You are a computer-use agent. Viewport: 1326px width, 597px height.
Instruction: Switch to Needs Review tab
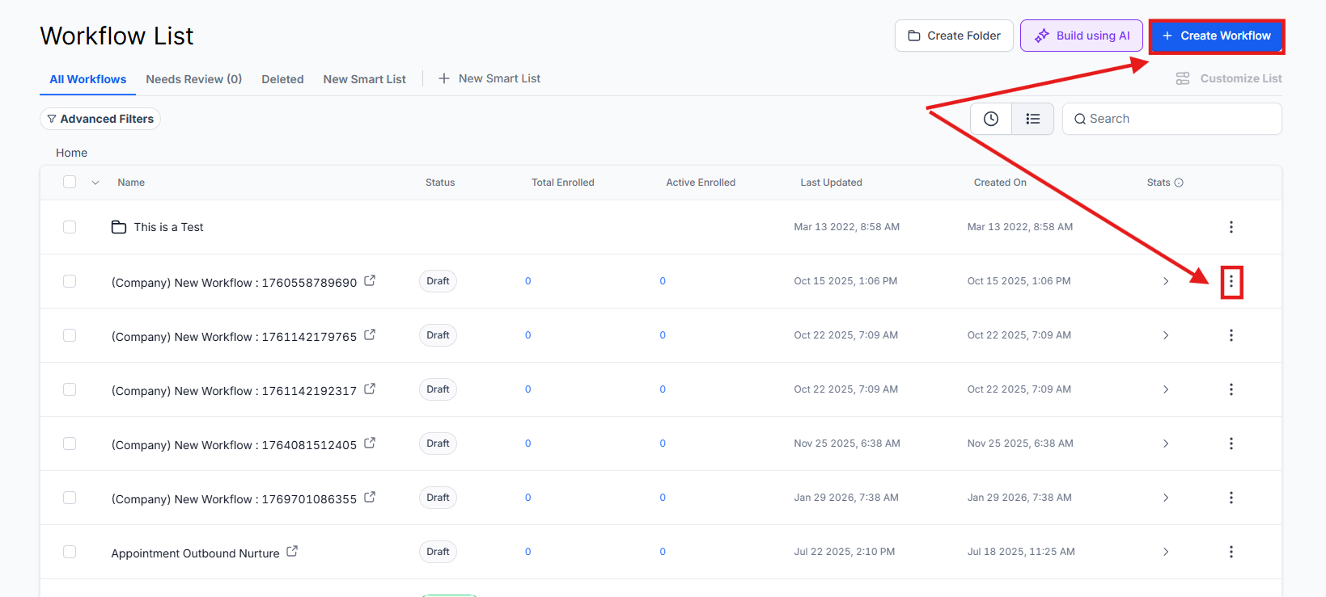[x=193, y=79]
